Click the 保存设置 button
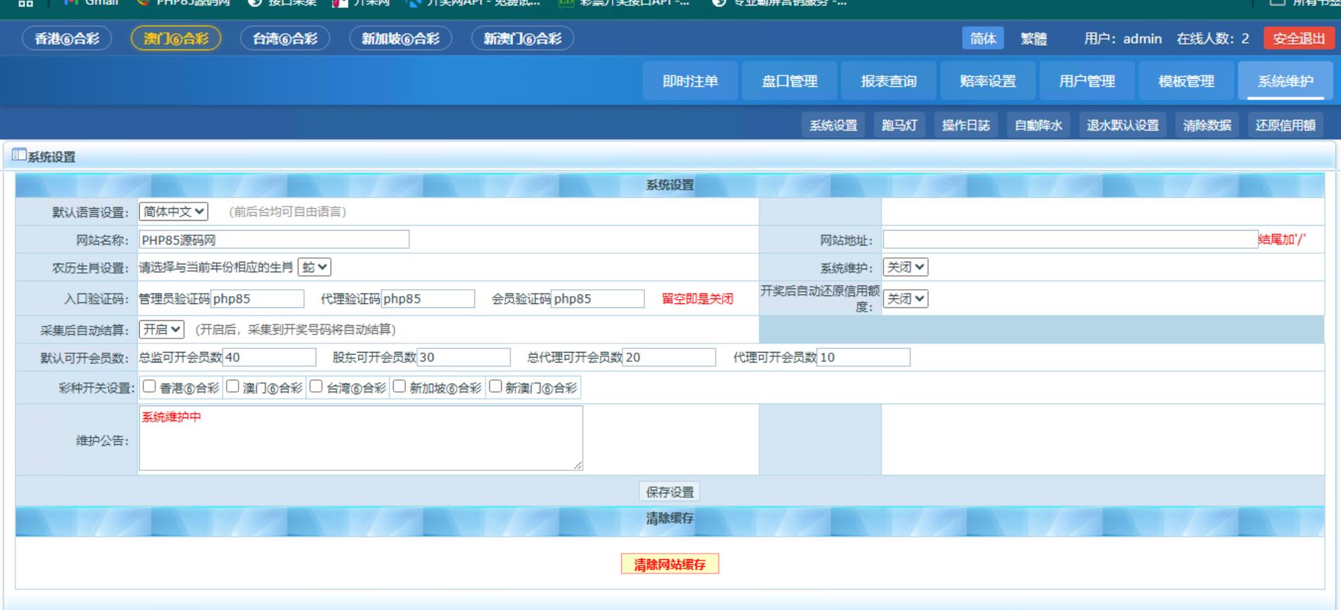1341x610 pixels. tap(670, 492)
